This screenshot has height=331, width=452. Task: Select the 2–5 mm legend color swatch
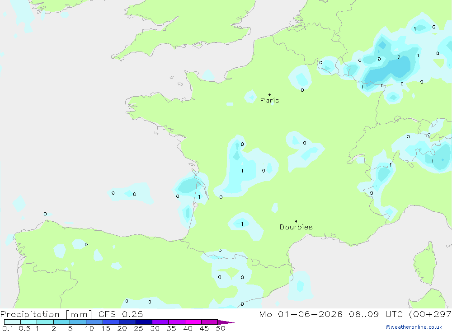[x=61, y=322]
